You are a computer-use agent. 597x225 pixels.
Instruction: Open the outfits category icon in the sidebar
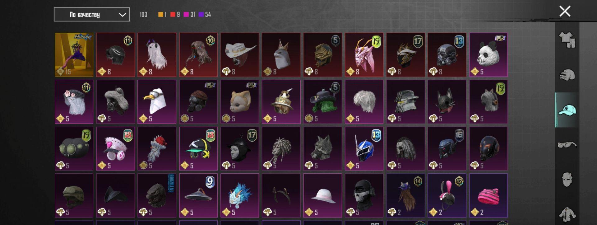pyautogui.click(x=567, y=40)
